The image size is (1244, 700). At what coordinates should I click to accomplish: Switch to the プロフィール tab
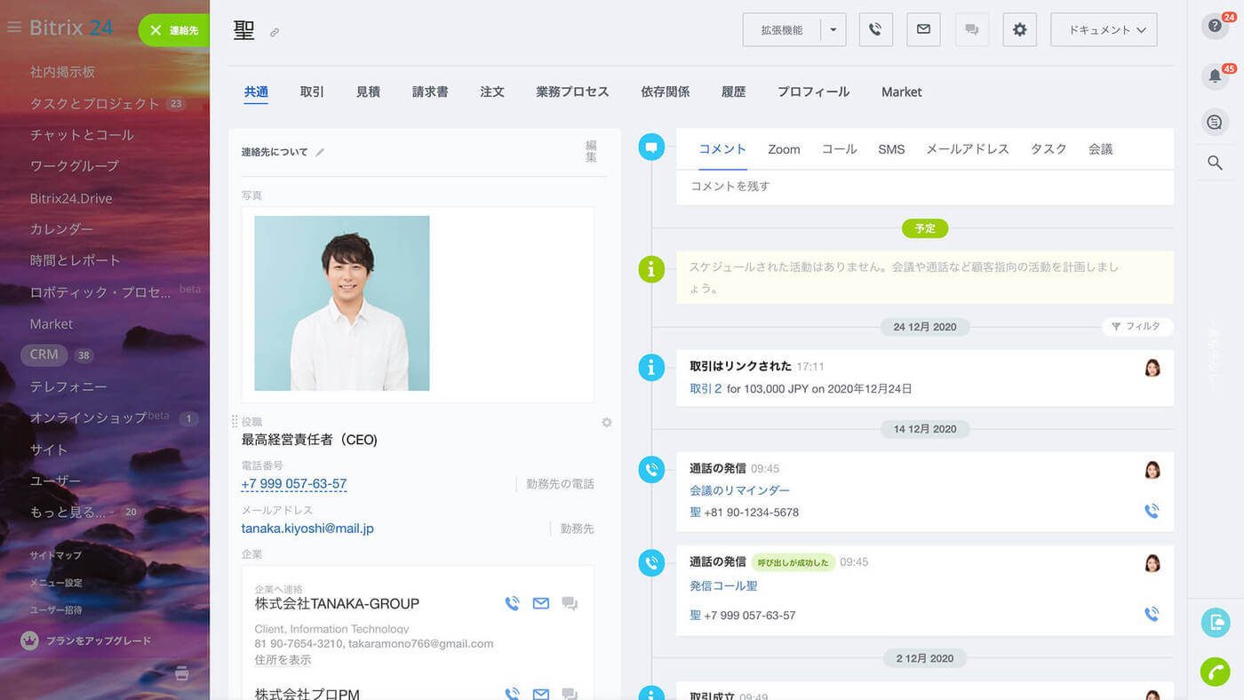(813, 91)
